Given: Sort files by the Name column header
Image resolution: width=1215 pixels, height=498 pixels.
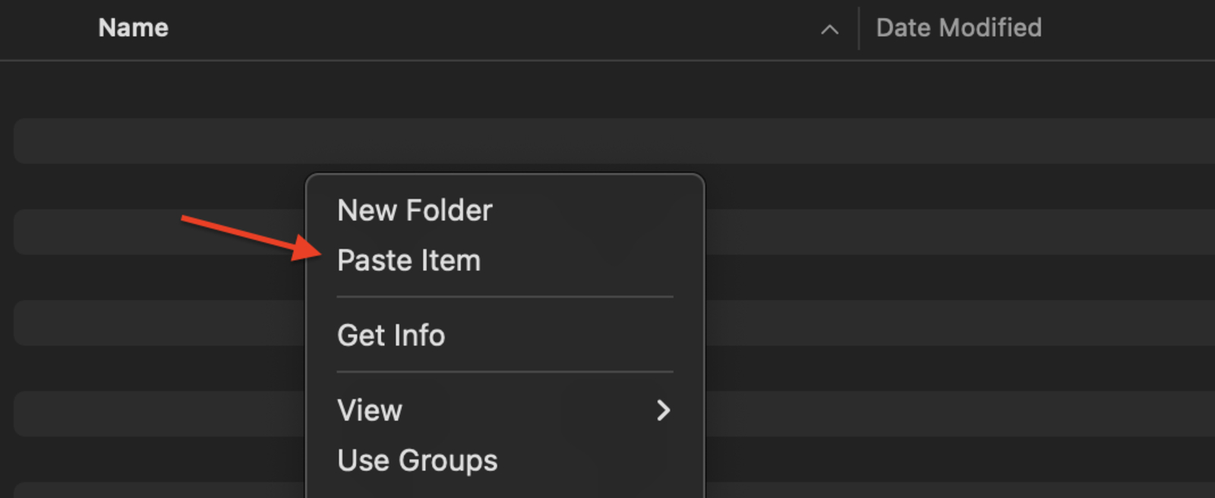Looking at the screenshot, I should (x=133, y=28).
